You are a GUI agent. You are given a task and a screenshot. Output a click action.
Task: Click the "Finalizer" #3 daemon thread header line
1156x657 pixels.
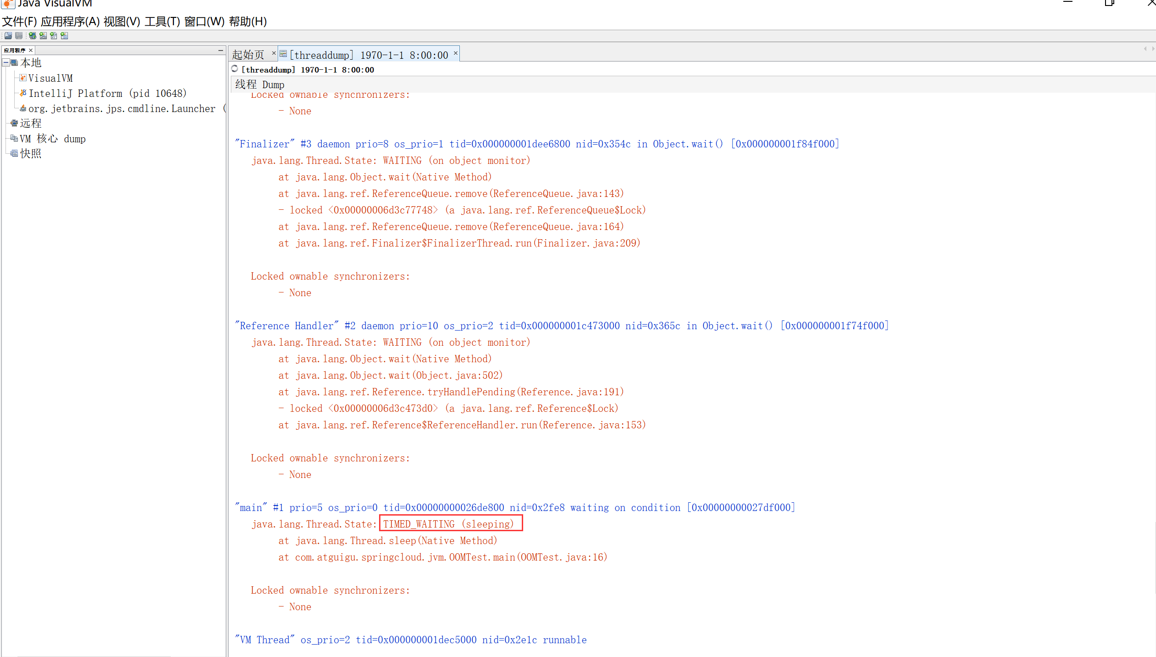(537, 144)
